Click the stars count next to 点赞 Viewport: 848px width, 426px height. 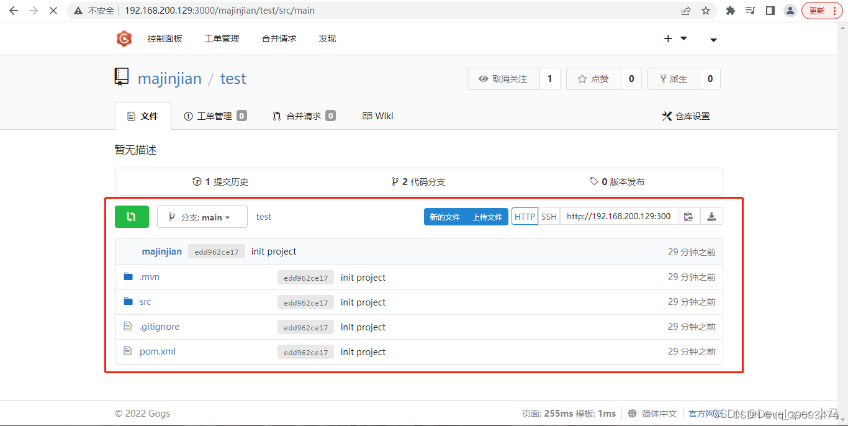tap(631, 79)
